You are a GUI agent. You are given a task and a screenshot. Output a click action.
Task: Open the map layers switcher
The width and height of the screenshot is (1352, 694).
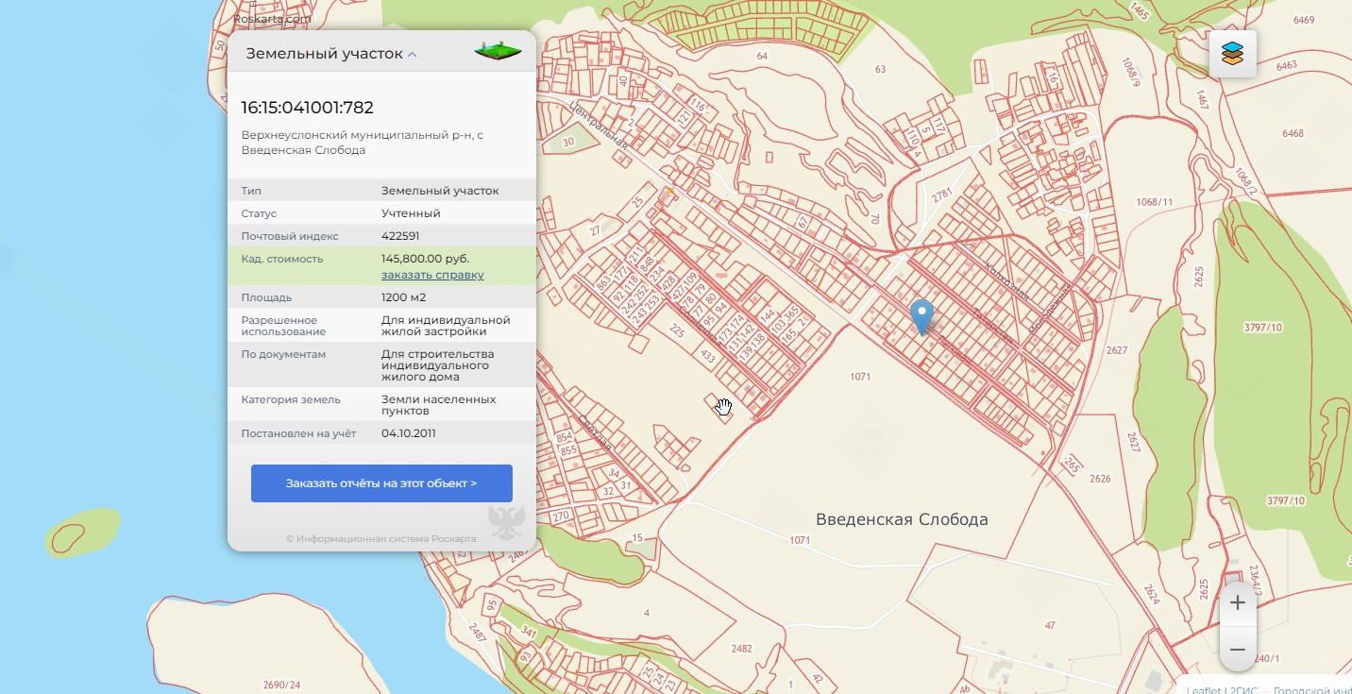1232,54
